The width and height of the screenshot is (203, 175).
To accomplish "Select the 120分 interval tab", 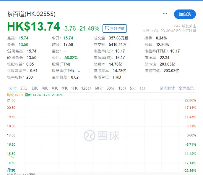I will tap(86, 88).
